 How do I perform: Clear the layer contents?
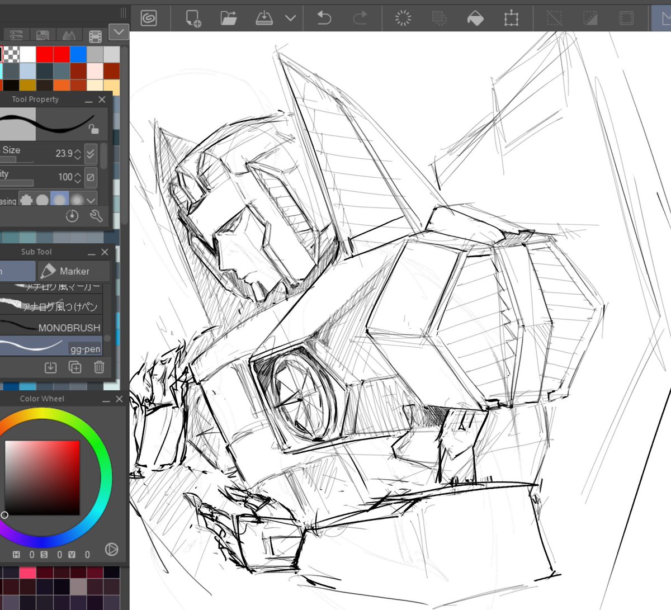pos(403,18)
